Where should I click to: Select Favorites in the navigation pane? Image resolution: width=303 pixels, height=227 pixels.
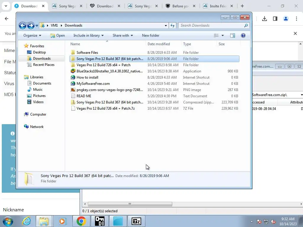[37, 46]
